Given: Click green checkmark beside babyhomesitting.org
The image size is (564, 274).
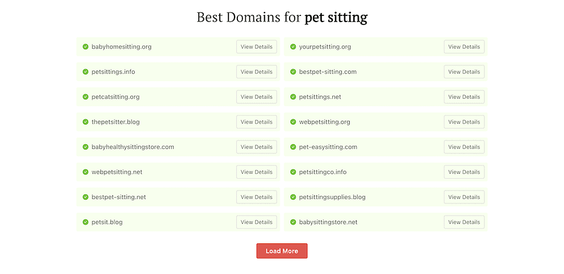Looking at the screenshot, I should tap(85, 47).
